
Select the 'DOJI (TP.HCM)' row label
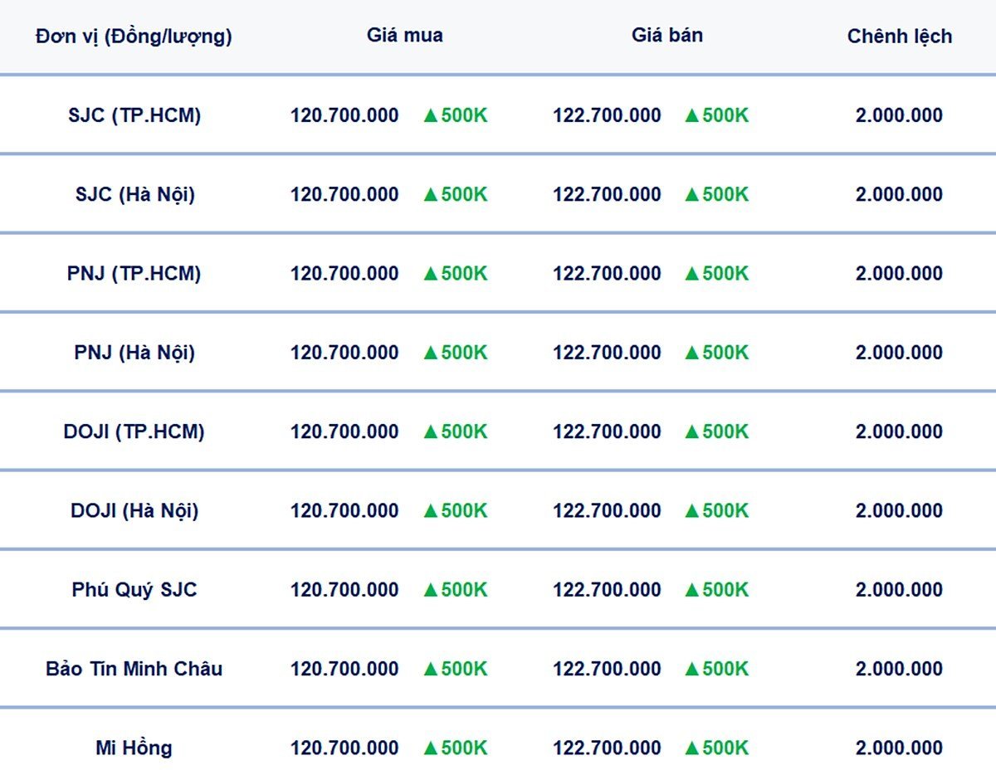(134, 431)
